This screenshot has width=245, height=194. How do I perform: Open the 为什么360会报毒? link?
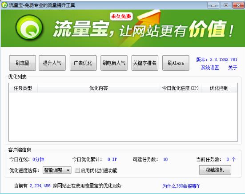181,186
